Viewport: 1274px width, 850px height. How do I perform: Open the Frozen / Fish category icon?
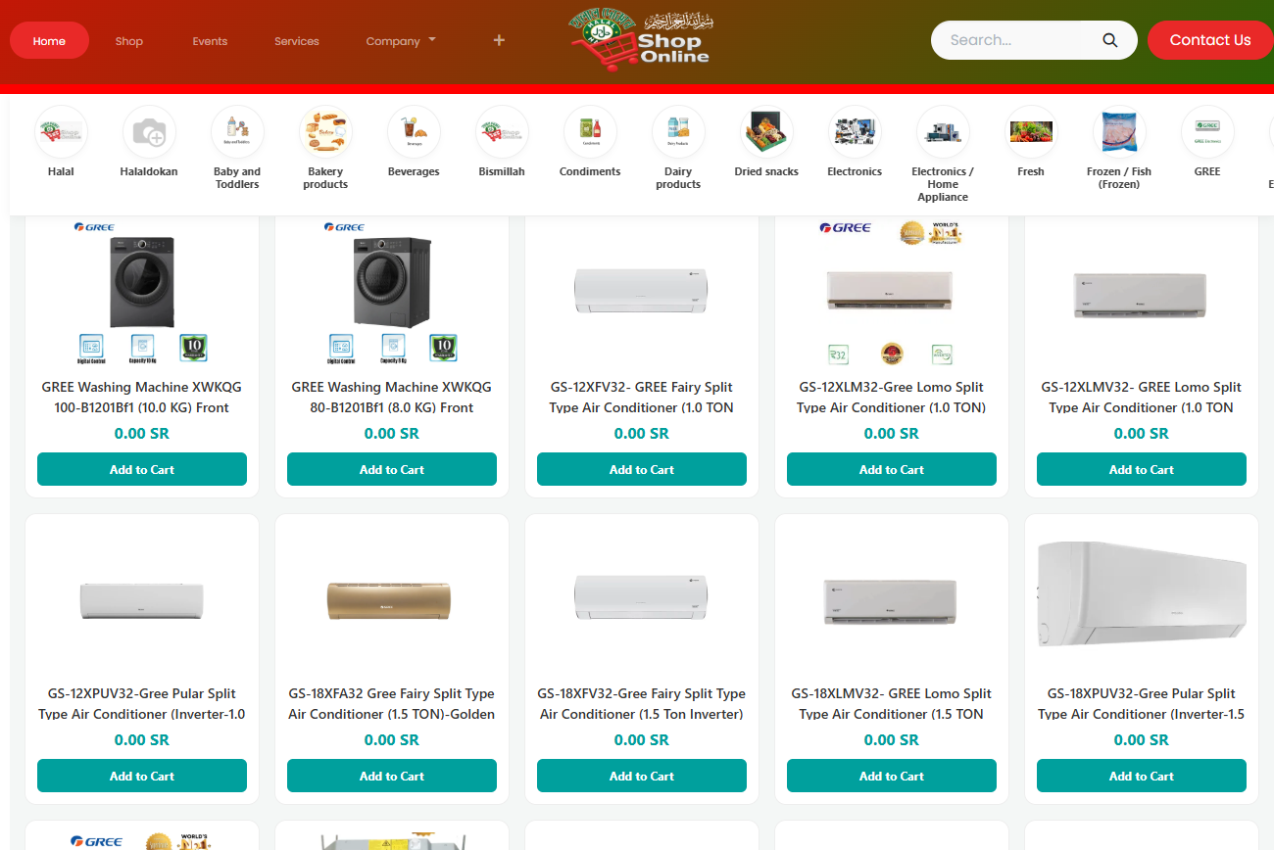pos(1119,132)
